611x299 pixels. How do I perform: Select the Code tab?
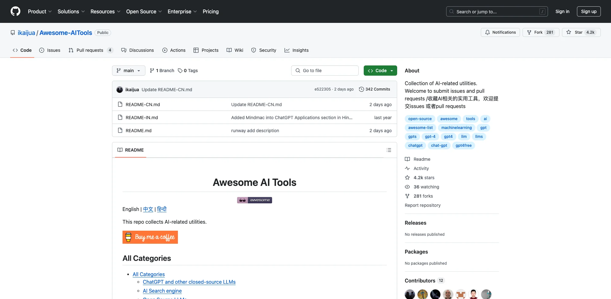[x=22, y=50]
